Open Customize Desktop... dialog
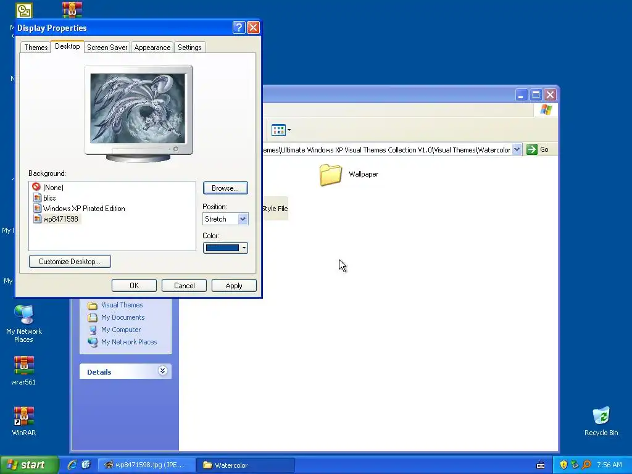The width and height of the screenshot is (632, 474). [x=70, y=261]
